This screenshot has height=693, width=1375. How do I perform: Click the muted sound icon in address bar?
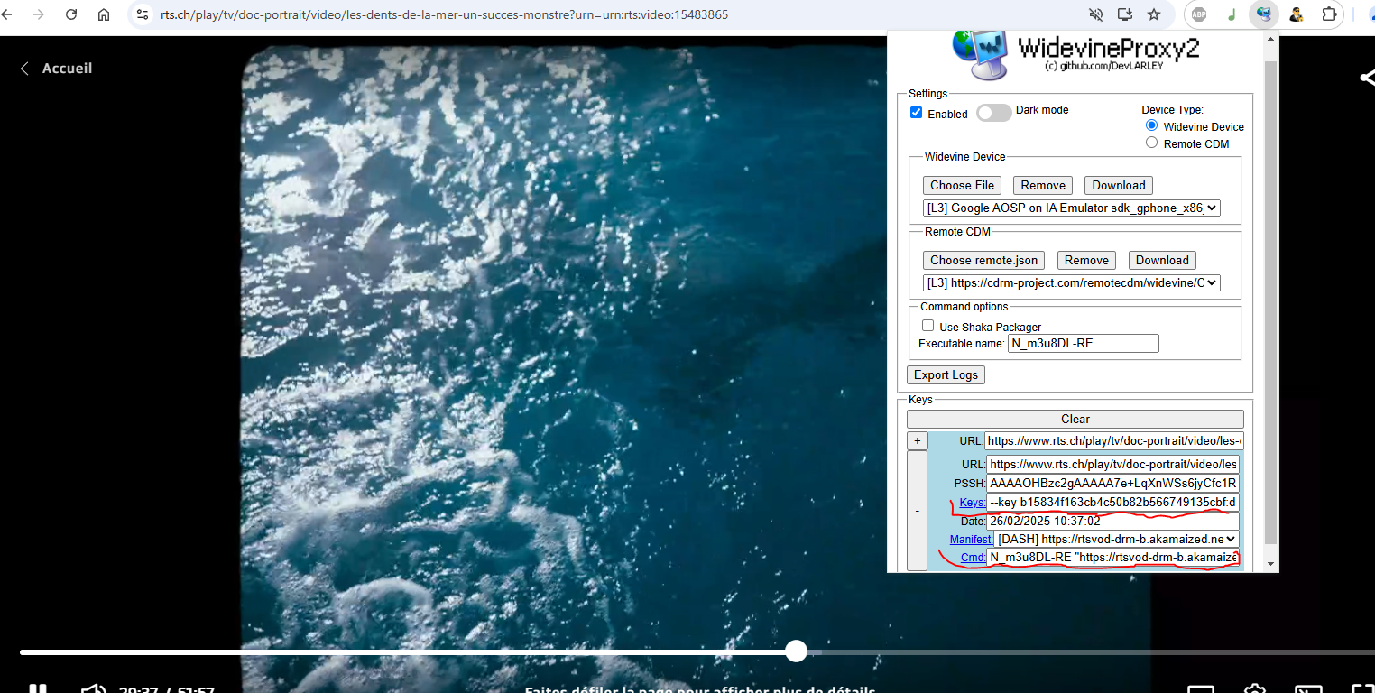1095,14
